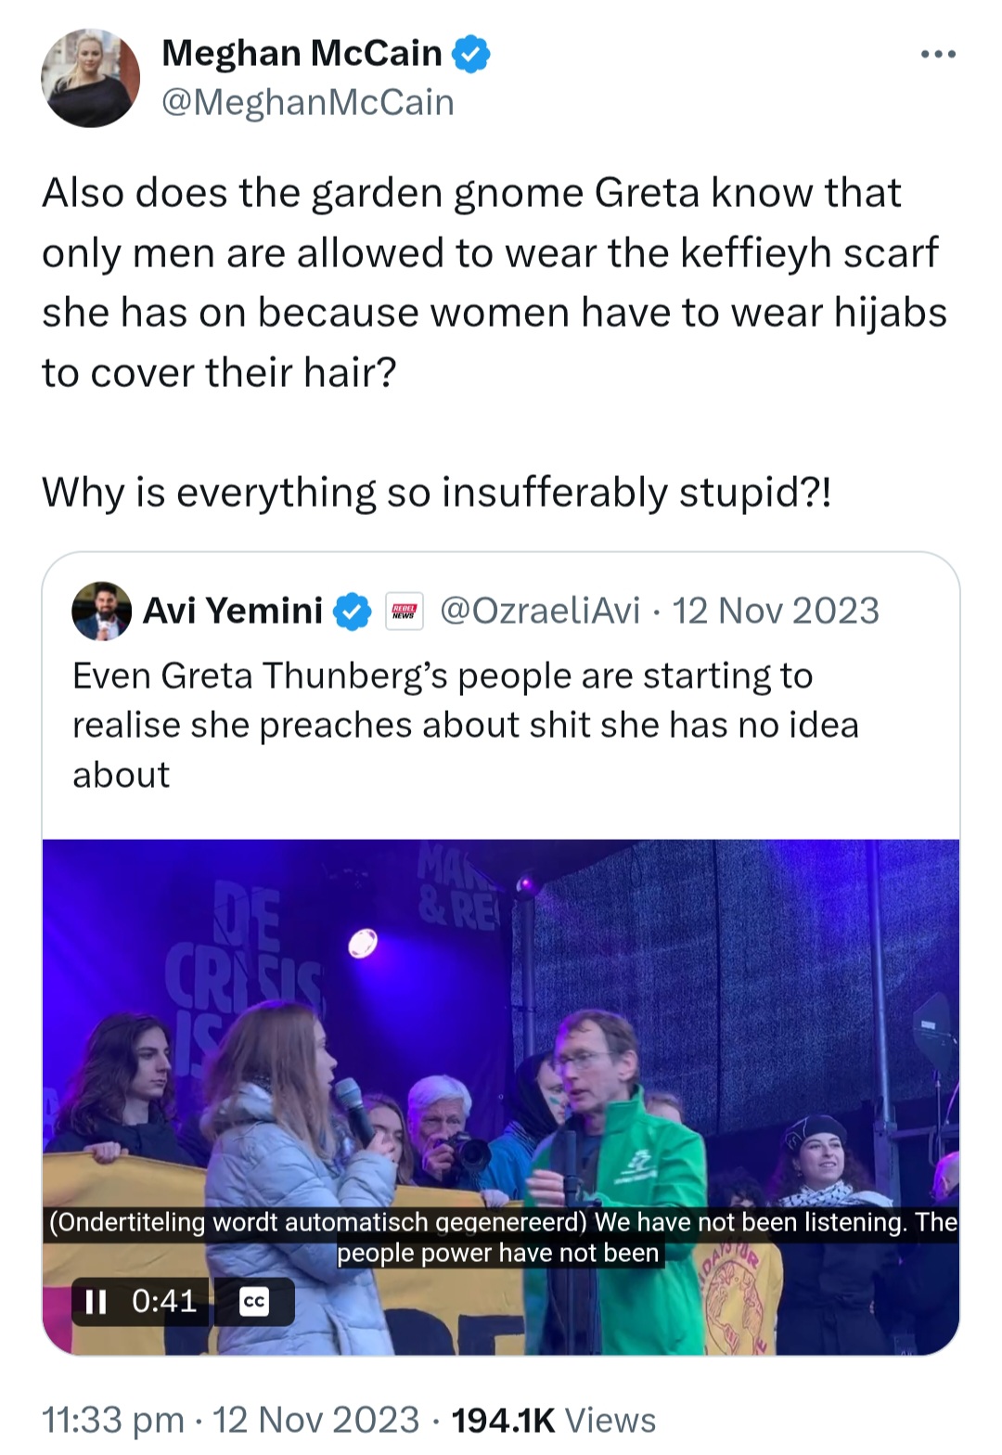This screenshot has width=1002, height=1455.
Task: Click the Avi Yemini display name
Action: [233, 611]
